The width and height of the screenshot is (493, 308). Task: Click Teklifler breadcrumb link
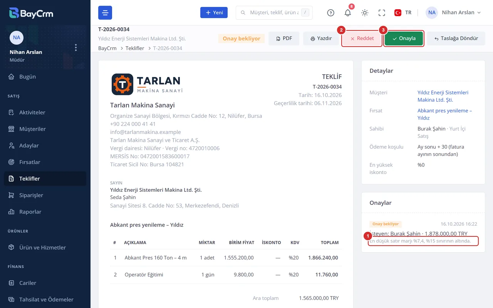[135, 48]
